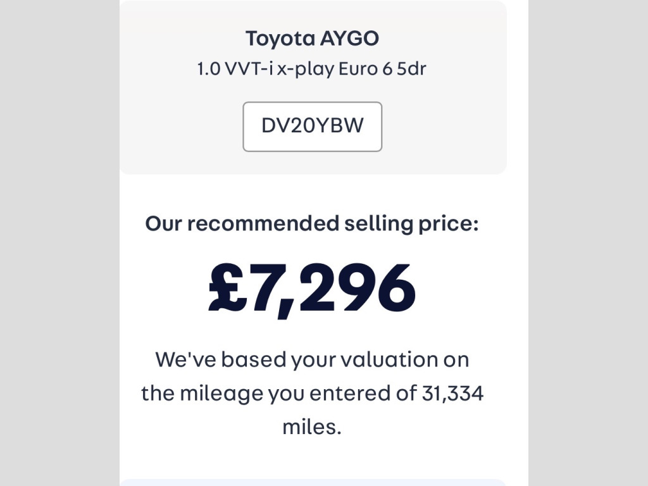Click the DV20YBW registration plate box
Image resolution: width=648 pixels, height=486 pixels.
click(x=312, y=127)
